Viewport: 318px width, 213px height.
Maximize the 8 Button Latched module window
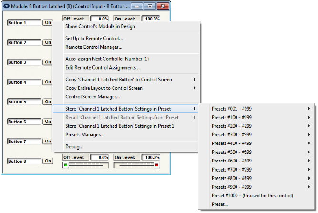coord(150,6)
